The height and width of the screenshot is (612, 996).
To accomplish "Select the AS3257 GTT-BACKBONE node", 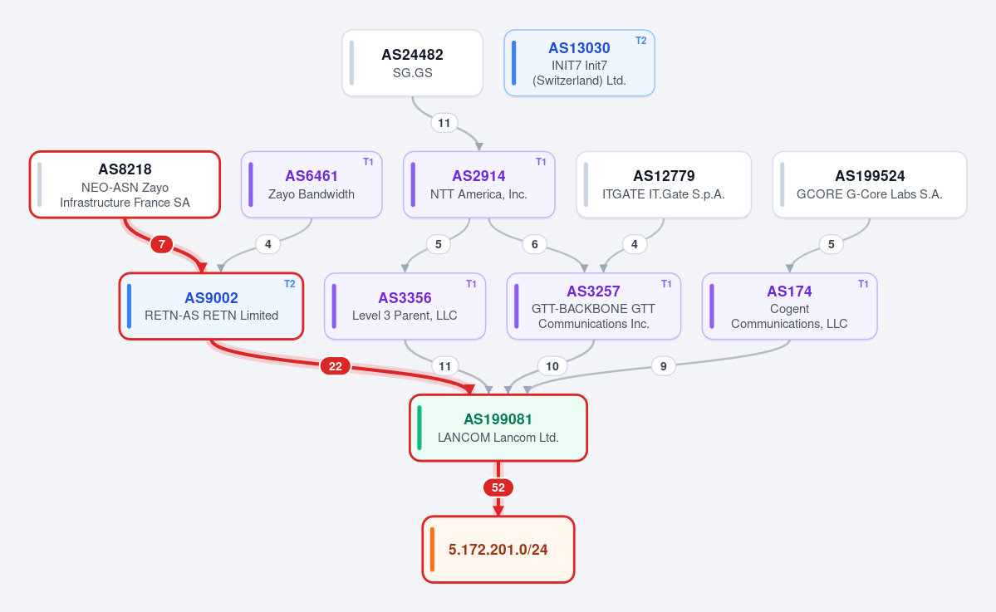I will pyautogui.click(x=594, y=306).
